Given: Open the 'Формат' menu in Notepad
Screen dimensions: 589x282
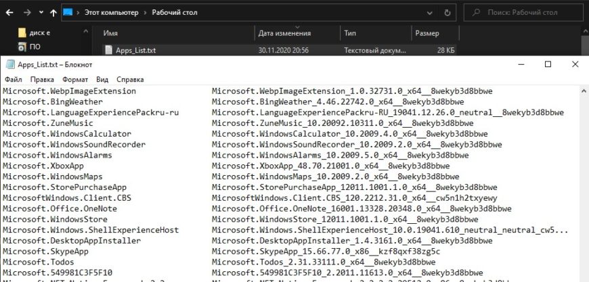Looking at the screenshot, I should tap(75, 80).
